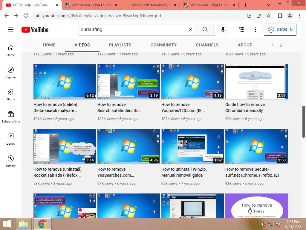Open a new browser tab
The image size is (306, 230).
(245, 5)
